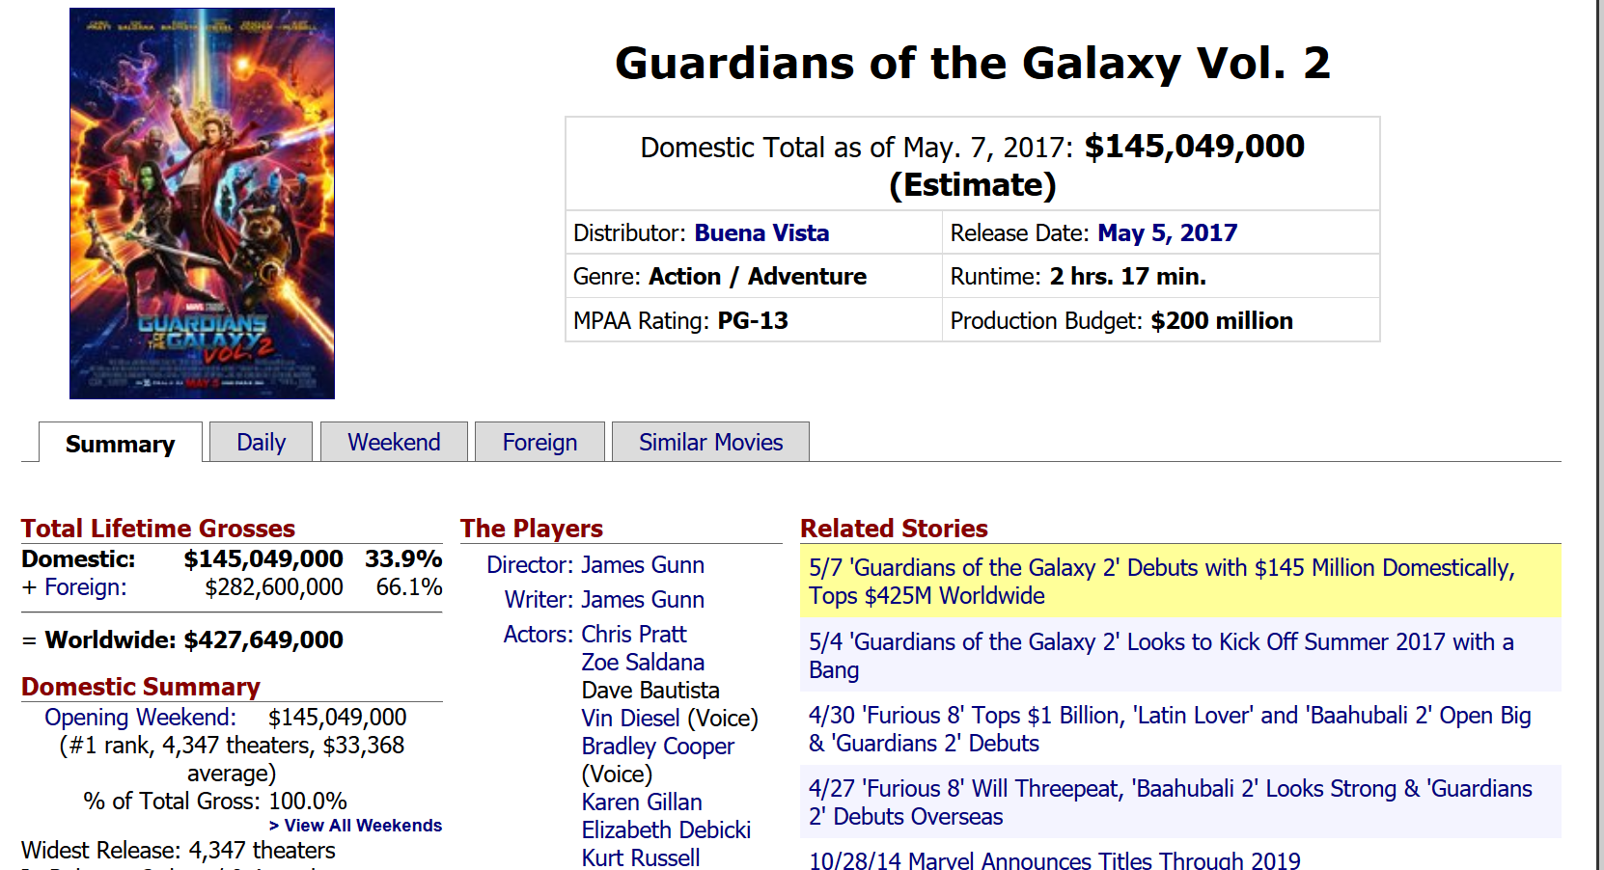Open the Weekend tab
This screenshot has height=870, width=1604.
(394, 443)
